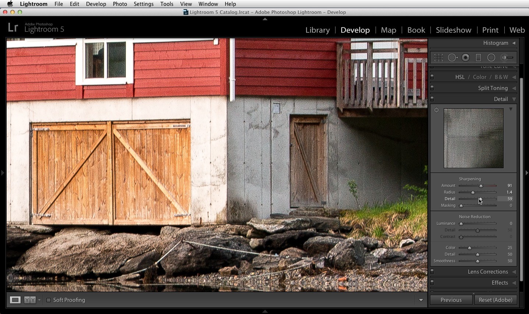Screen dimensions: 529x314
Task: Click the detail preview target picker icon
Action: pyautogui.click(x=436, y=110)
